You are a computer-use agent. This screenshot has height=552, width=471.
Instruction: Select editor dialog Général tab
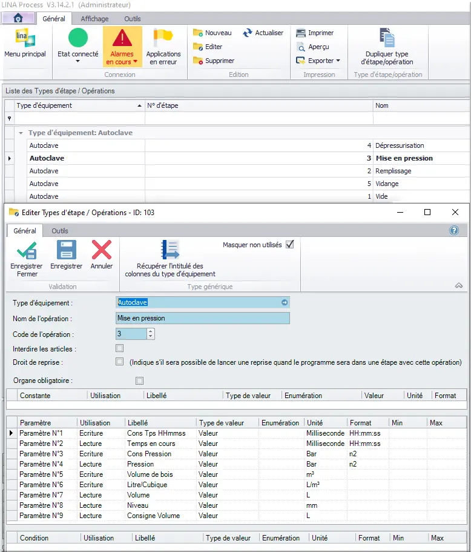coord(25,231)
